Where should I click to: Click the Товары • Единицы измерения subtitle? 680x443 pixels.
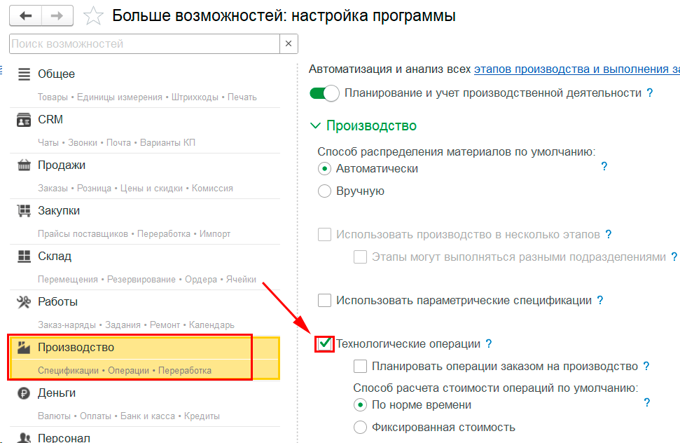tap(148, 97)
